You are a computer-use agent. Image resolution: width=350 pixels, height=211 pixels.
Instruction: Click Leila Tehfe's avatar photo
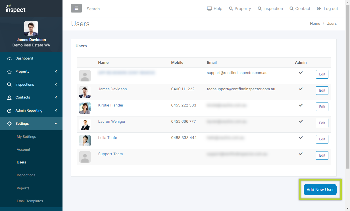[x=85, y=141]
